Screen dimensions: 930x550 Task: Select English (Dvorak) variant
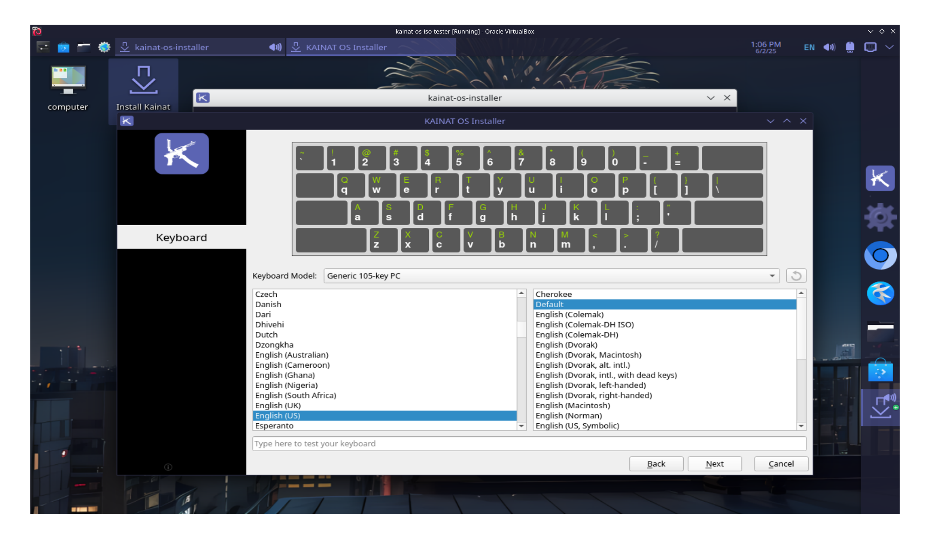tap(664, 345)
